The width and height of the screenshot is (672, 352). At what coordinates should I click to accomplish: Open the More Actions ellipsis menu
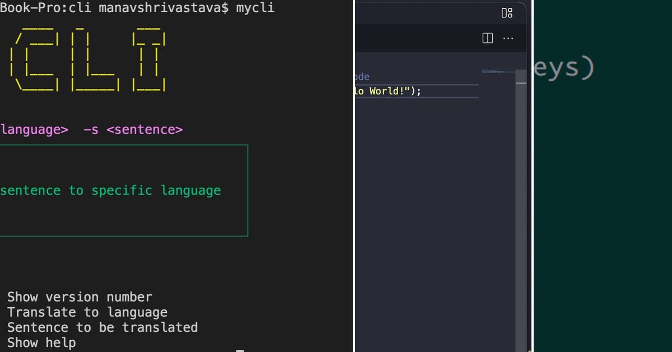pos(508,38)
